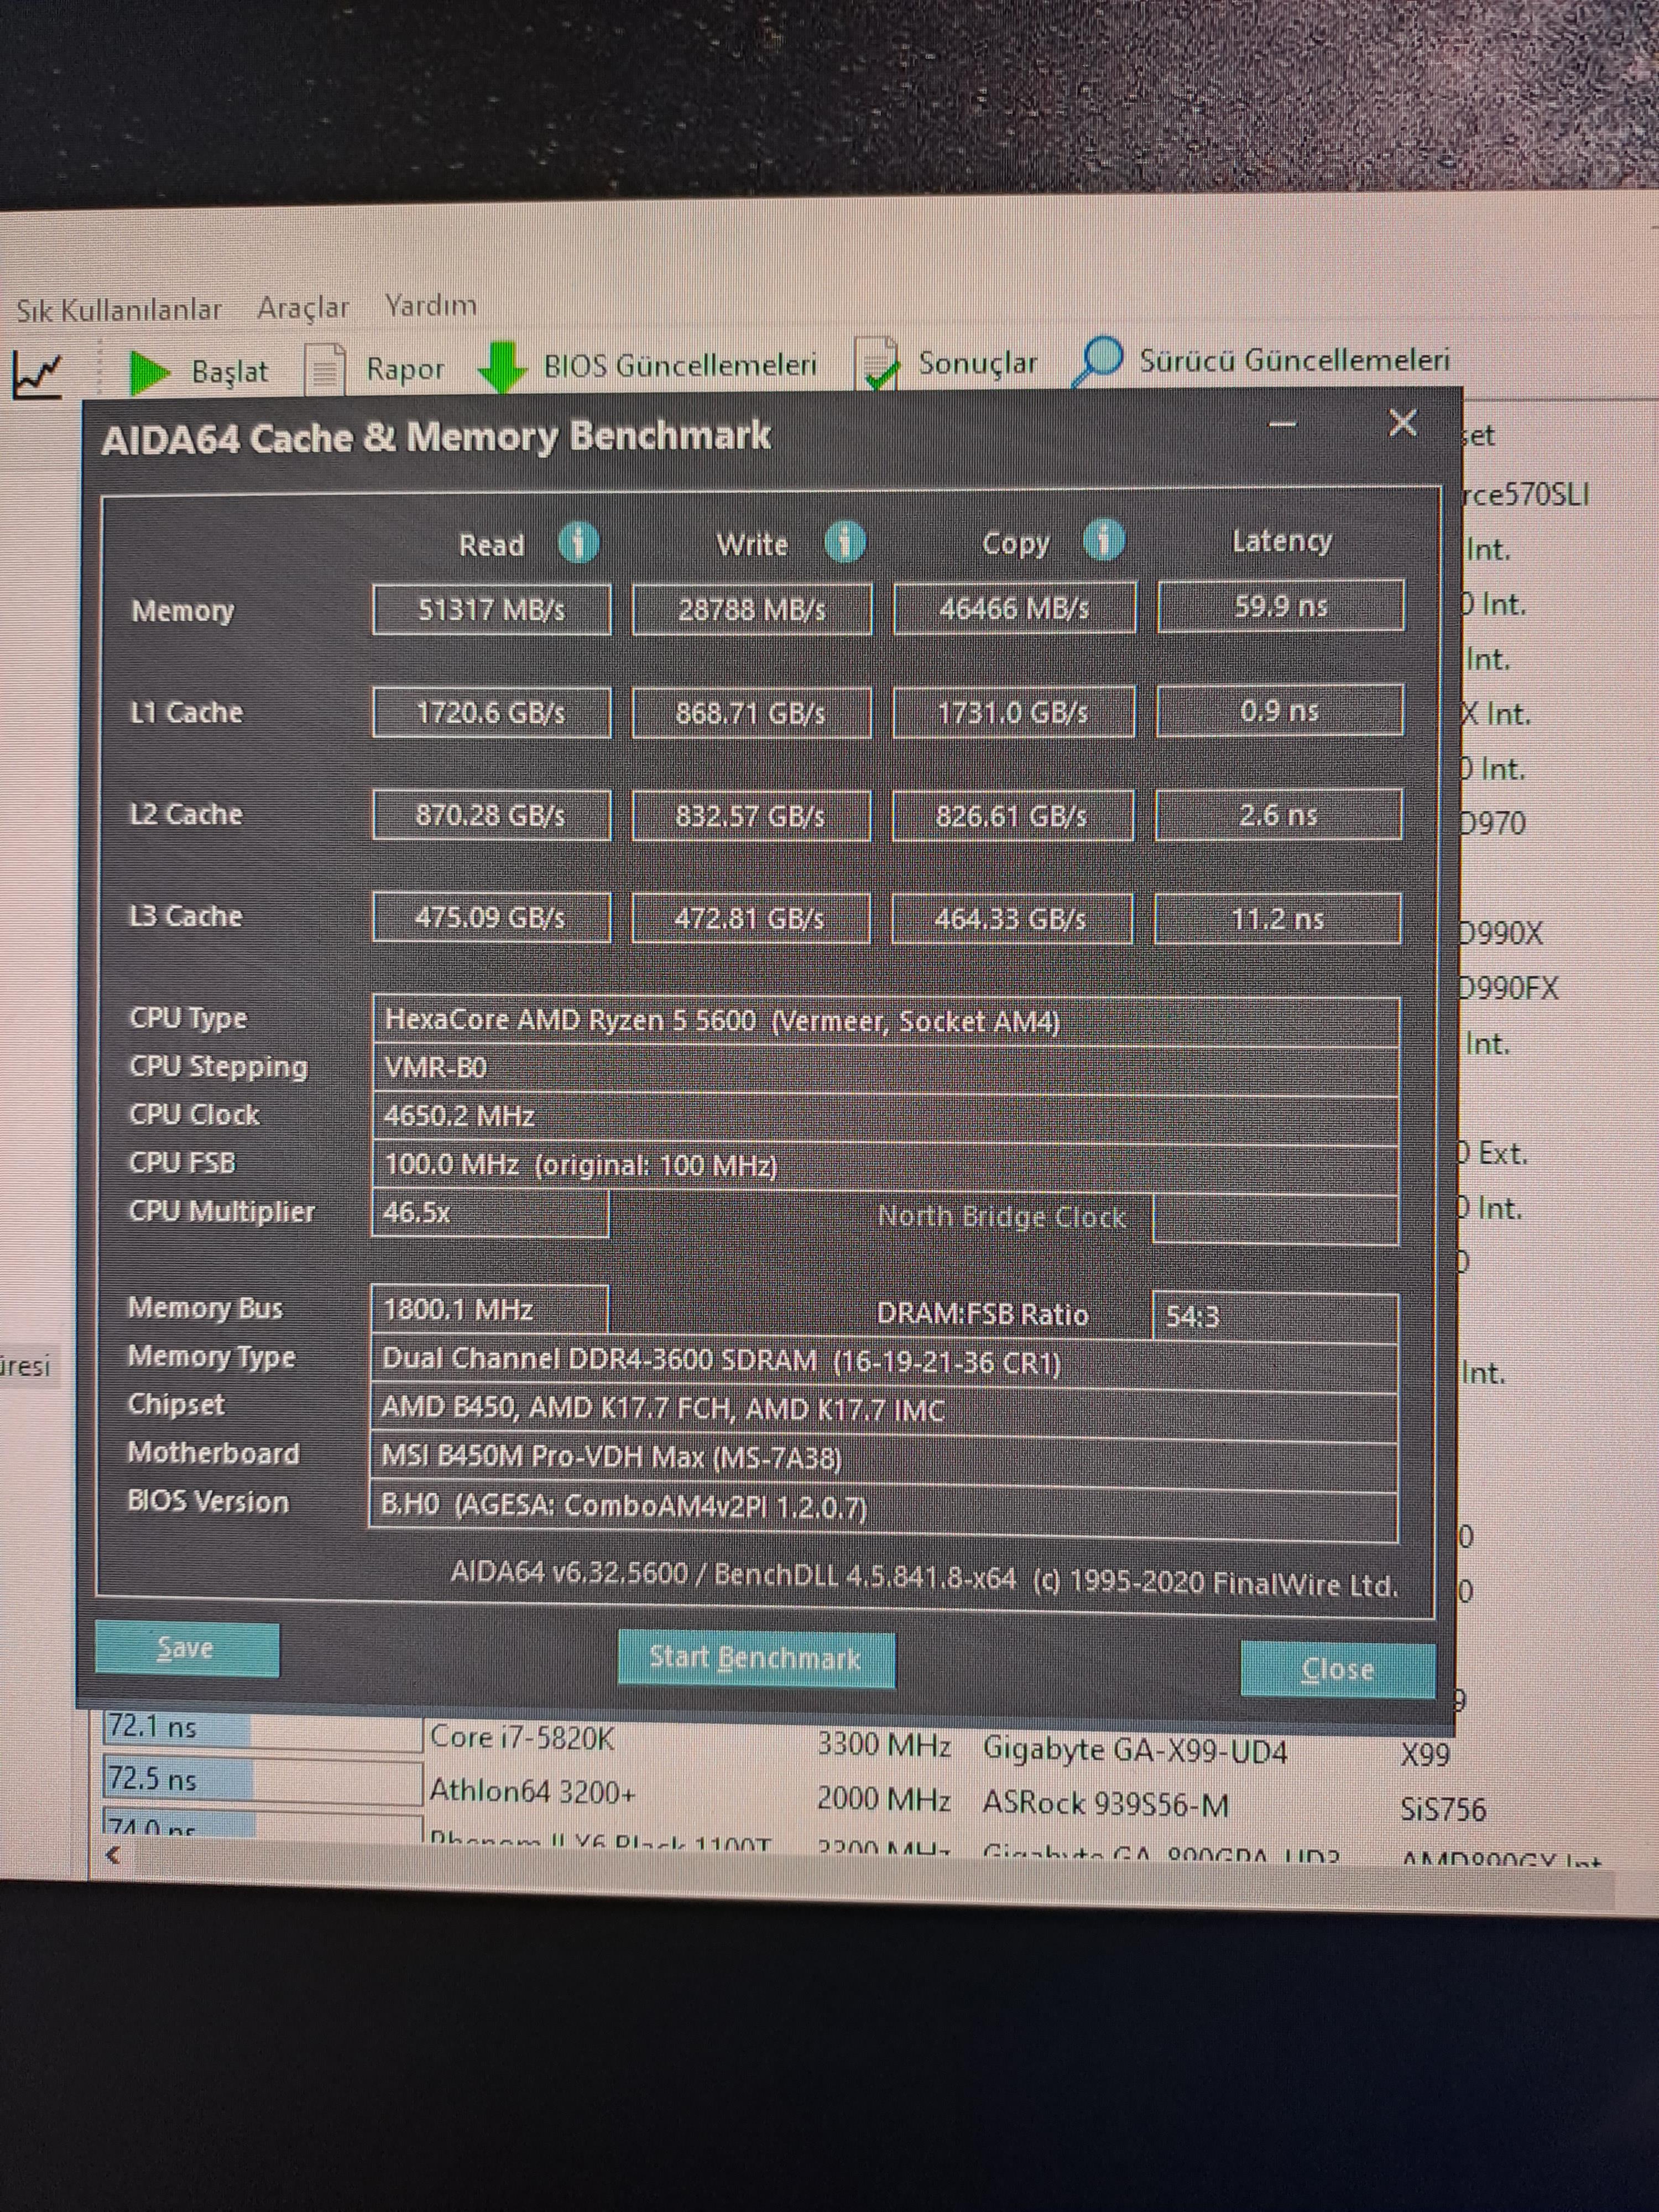Image resolution: width=1659 pixels, height=2212 pixels.
Task: Click Gigabyte GA-X99-UD4 motherboard cell
Action: [1135, 1750]
